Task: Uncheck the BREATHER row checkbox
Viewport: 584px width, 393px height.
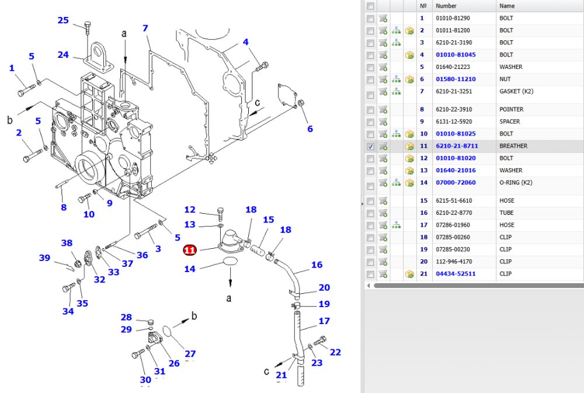Action: click(370, 147)
